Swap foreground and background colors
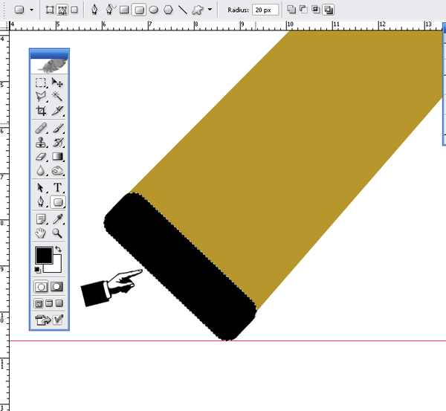 pyautogui.click(x=58, y=249)
